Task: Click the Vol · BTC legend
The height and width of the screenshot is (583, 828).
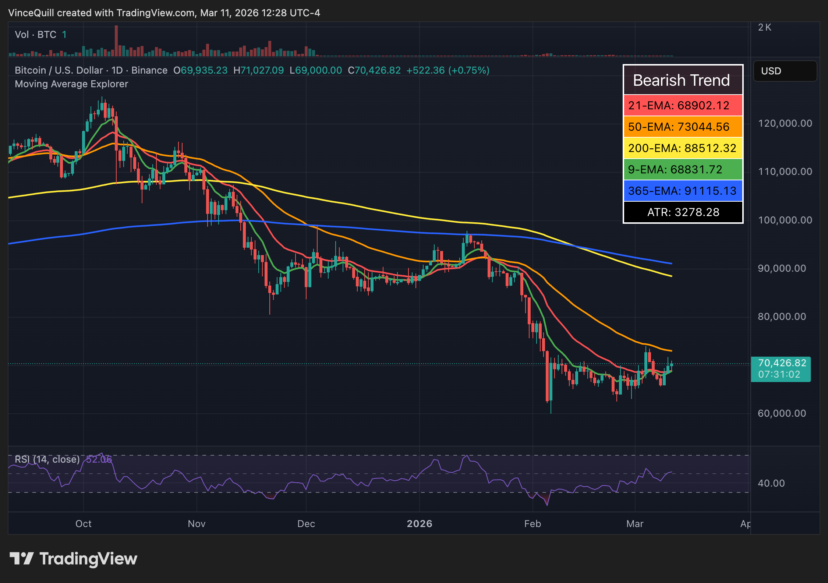Action: pos(37,34)
